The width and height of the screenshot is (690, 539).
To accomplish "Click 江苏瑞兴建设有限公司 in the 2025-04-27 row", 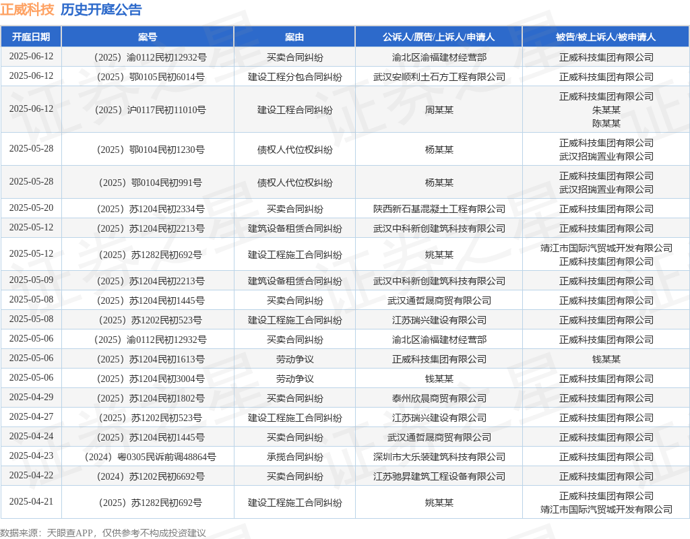I will click(x=439, y=418).
